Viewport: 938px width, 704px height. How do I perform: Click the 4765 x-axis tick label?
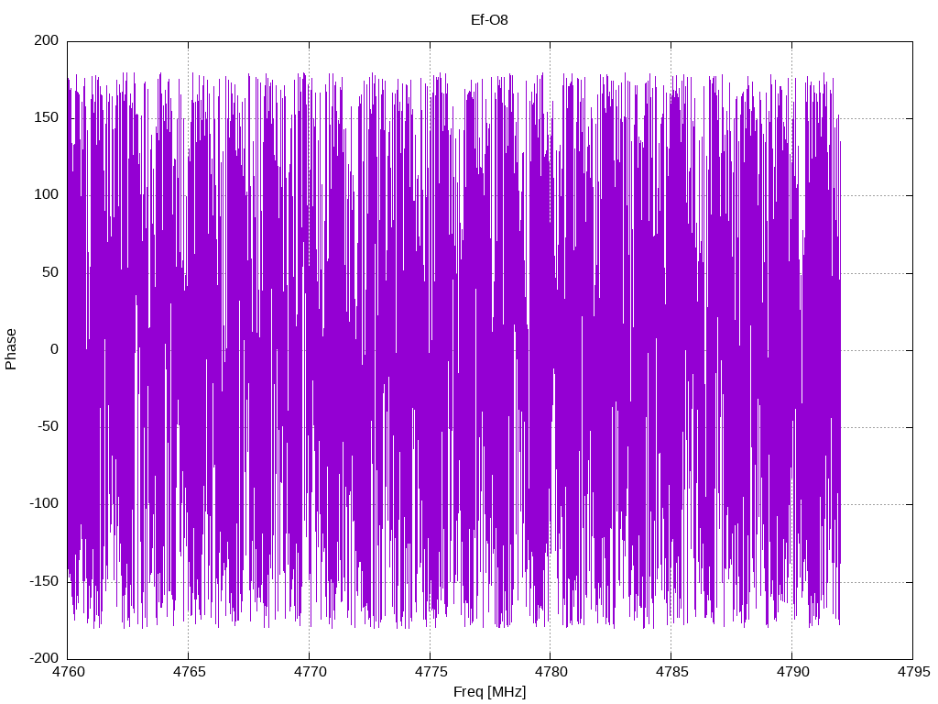[189, 672]
